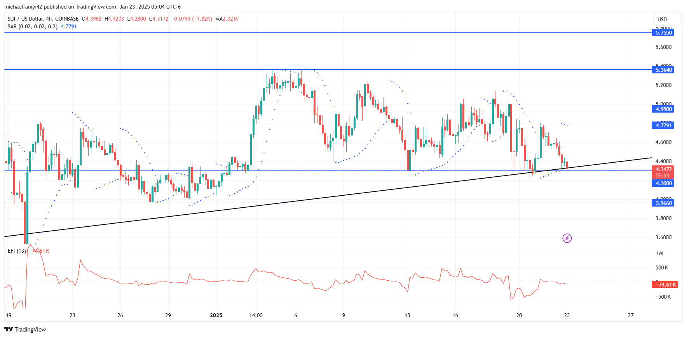Image resolution: width=687 pixels, height=337 pixels.
Task: Click the SAR (0.02, 0.02, 0.2) indicator label
Action: 33,26
